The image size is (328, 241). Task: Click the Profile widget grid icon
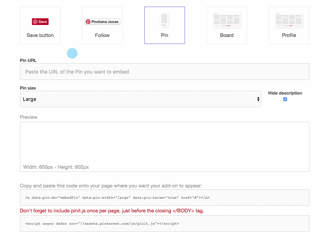[289, 20]
